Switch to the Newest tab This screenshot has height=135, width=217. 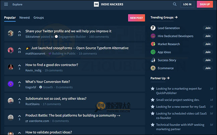point(25,17)
